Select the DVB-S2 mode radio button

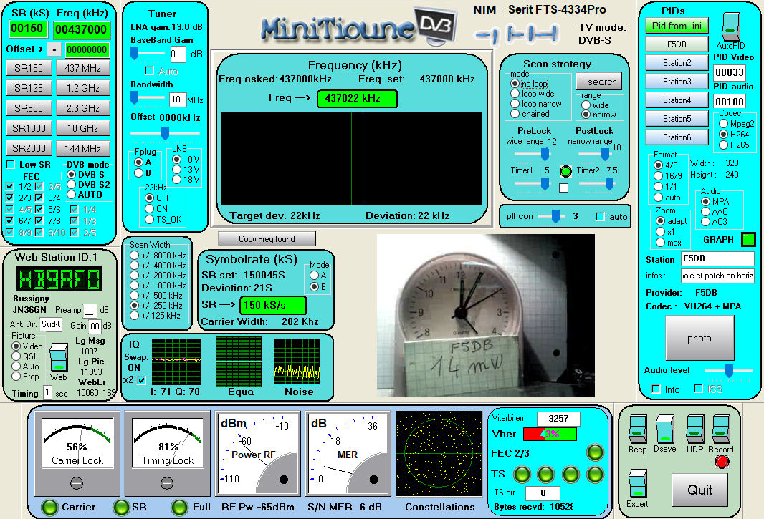(72, 184)
